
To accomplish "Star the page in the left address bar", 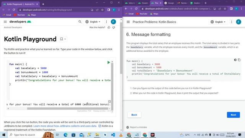I will (102, 10).
